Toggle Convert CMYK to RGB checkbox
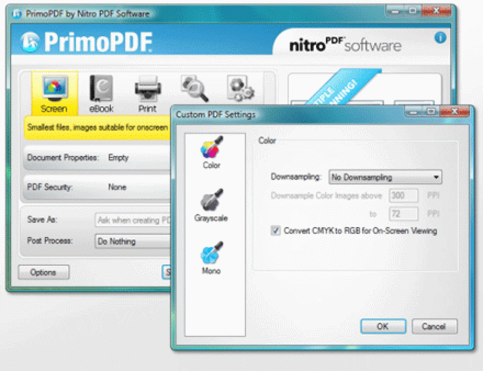 coord(275,231)
